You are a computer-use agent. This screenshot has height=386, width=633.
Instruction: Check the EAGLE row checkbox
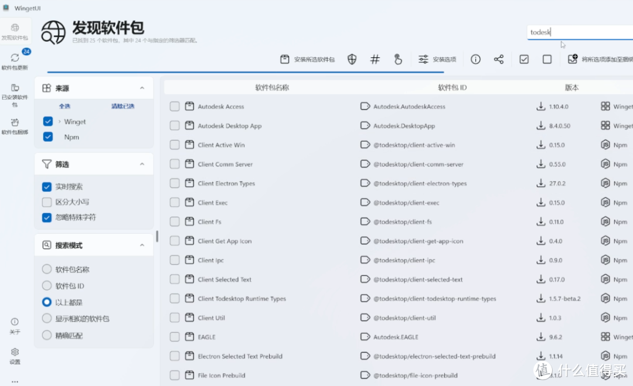pyautogui.click(x=175, y=337)
